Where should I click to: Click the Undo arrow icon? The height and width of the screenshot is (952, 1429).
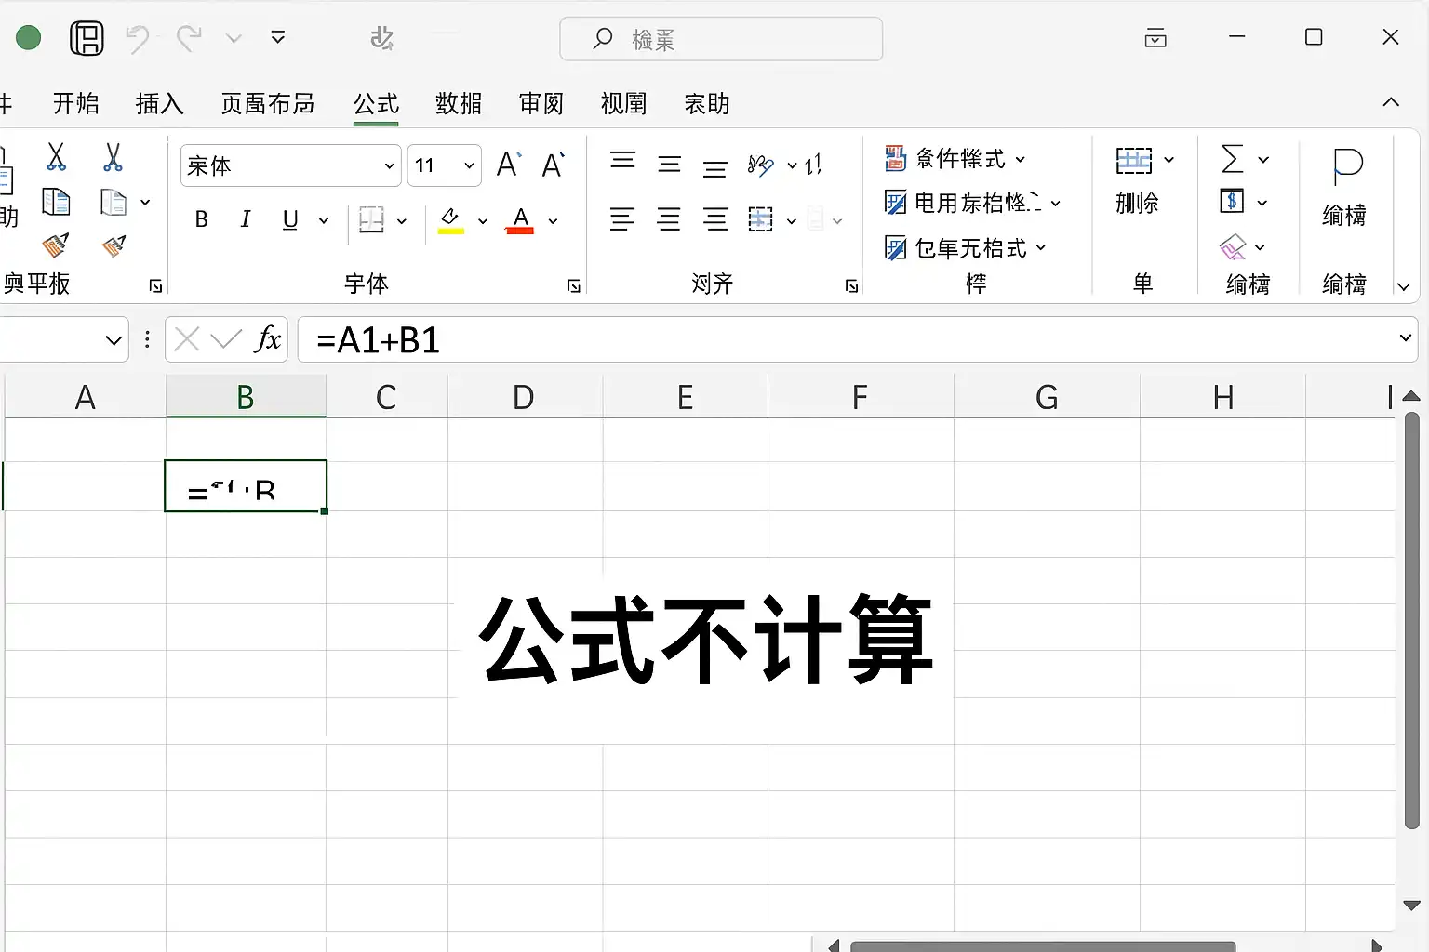point(138,38)
